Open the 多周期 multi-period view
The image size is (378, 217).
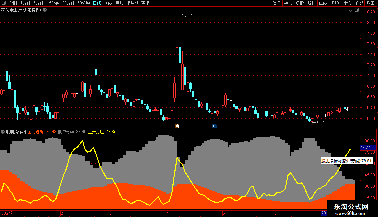pos(132,3)
